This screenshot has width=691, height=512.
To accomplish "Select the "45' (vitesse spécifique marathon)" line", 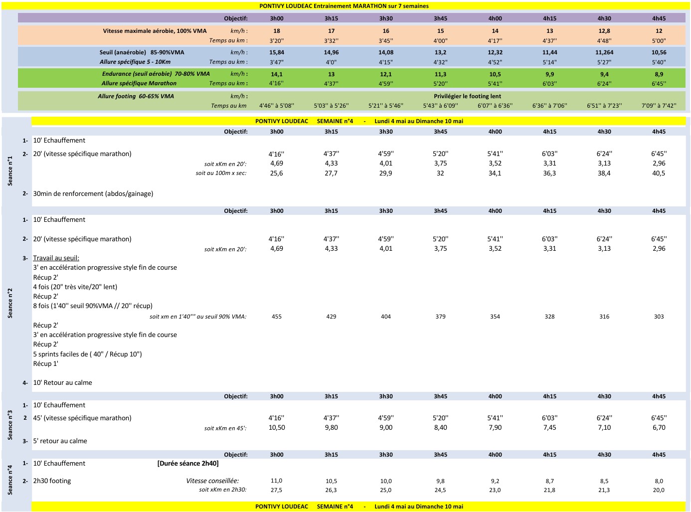I will pos(82,418).
